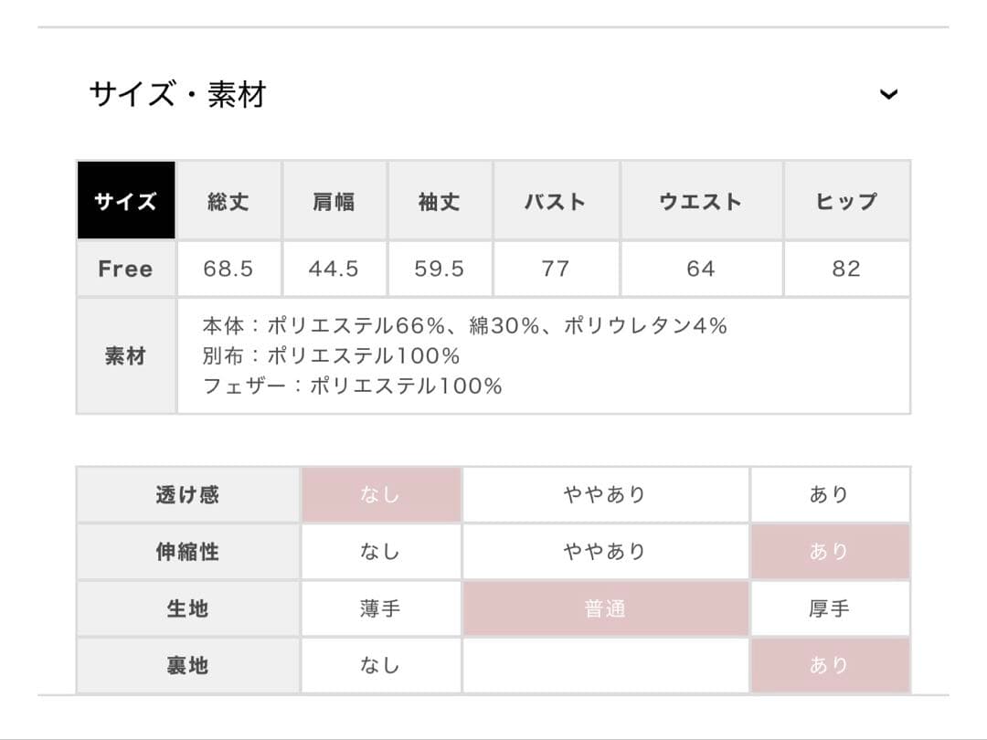Click the ヒップ column header

tap(846, 201)
